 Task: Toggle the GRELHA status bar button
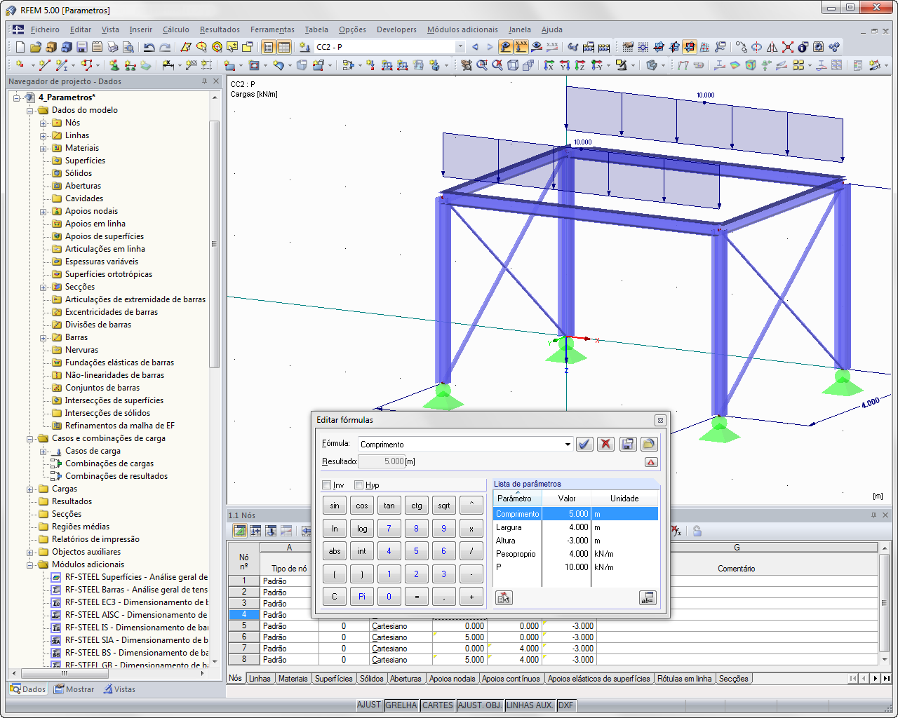tap(401, 705)
